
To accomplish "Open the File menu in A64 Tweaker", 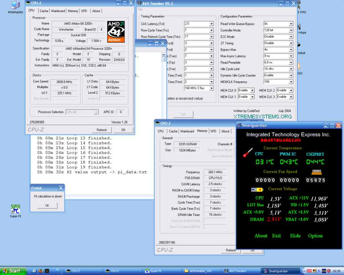I will [140, 9].
